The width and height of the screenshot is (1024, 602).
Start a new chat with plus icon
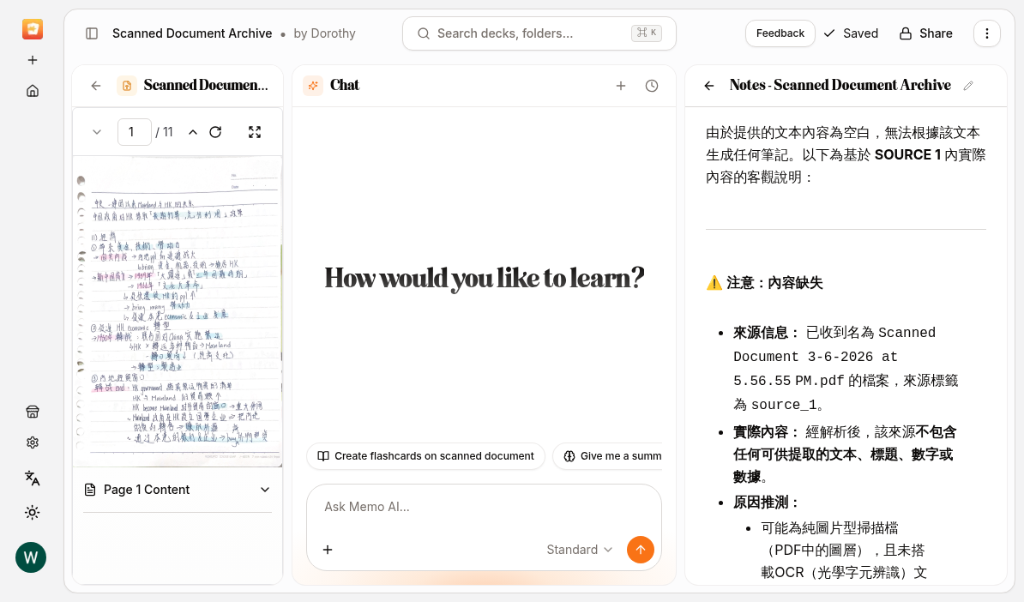coord(621,86)
